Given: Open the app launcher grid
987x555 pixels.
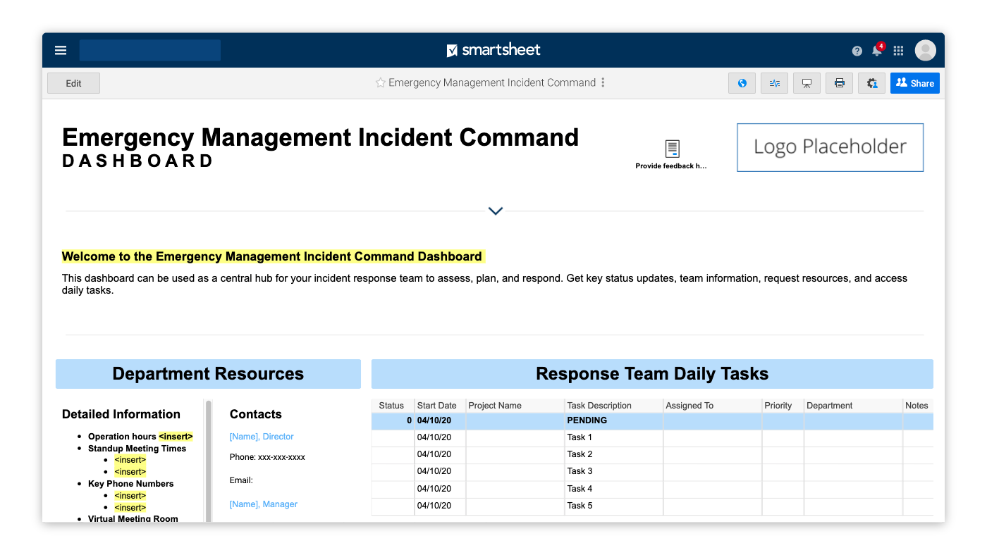Looking at the screenshot, I should (898, 51).
